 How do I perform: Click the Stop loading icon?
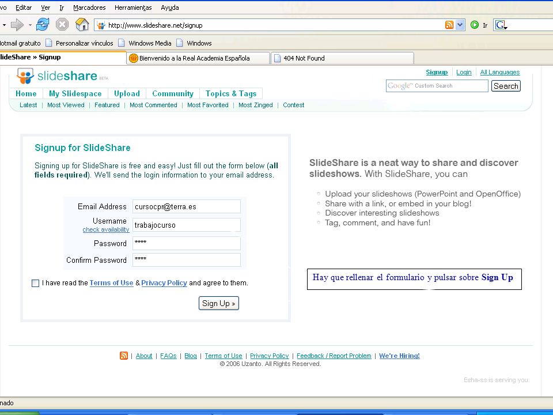(62, 25)
